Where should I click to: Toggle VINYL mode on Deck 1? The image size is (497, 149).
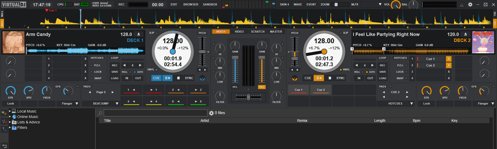pyautogui.click(x=157, y=70)
